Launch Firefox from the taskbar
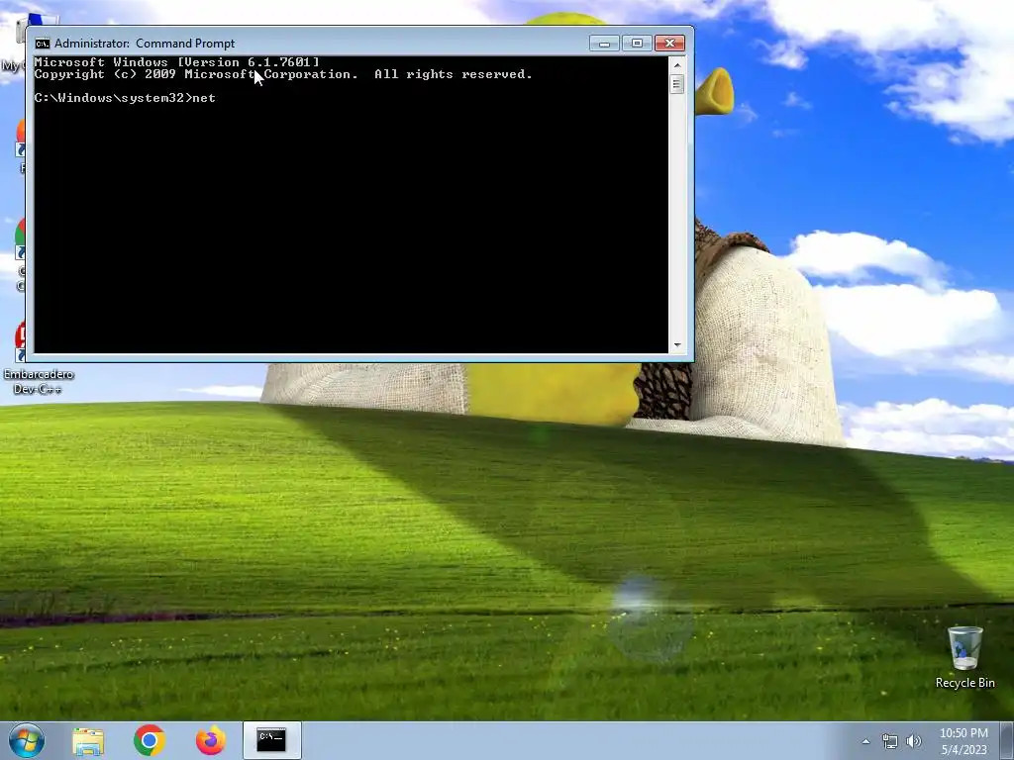1014x760 pixels. tap(211, 740)
